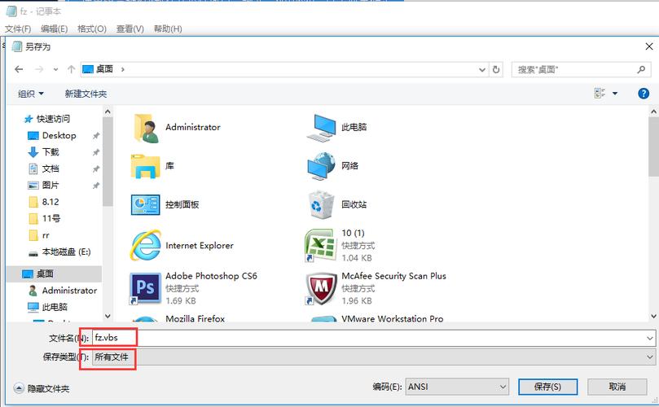The height and width of the screenshot is (407, 659).
Task: Close the 另存为 dialog
Action: [x=649, y=46]
